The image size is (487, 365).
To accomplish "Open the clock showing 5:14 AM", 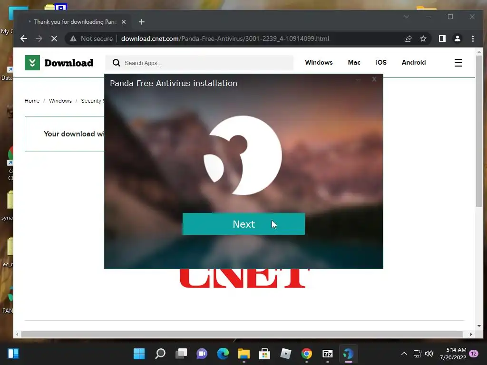I will pos(453,354).
